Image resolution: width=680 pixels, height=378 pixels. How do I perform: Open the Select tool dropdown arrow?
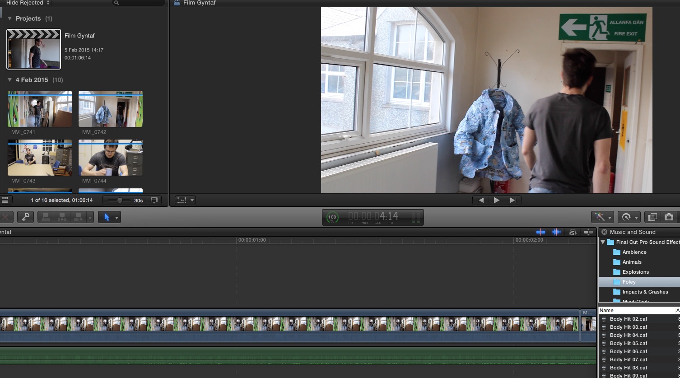(x=116, y=218)
